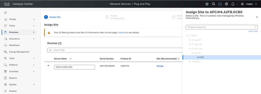Click the Assign link for the device
The image size is (261, 94).
[160, 66]
